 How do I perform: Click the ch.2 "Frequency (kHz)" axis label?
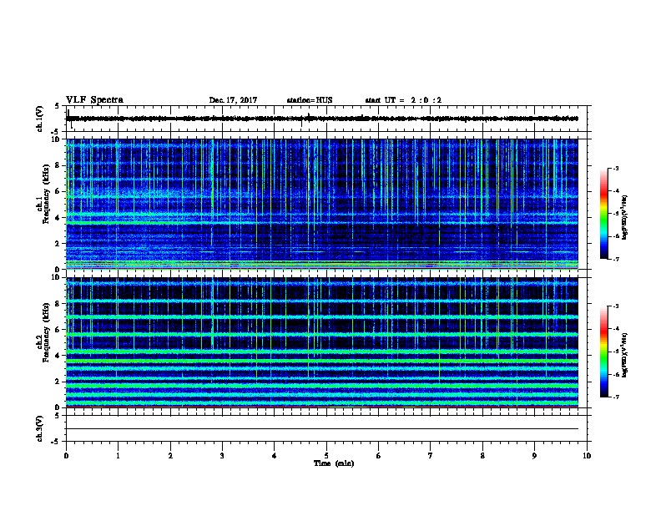[x=46, y=332]
